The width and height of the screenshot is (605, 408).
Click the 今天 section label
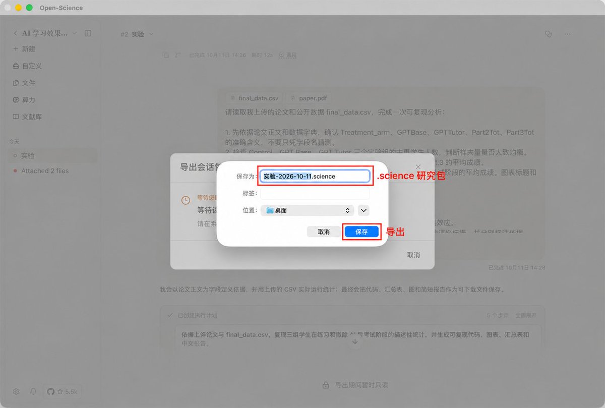(x=14, y=142)
